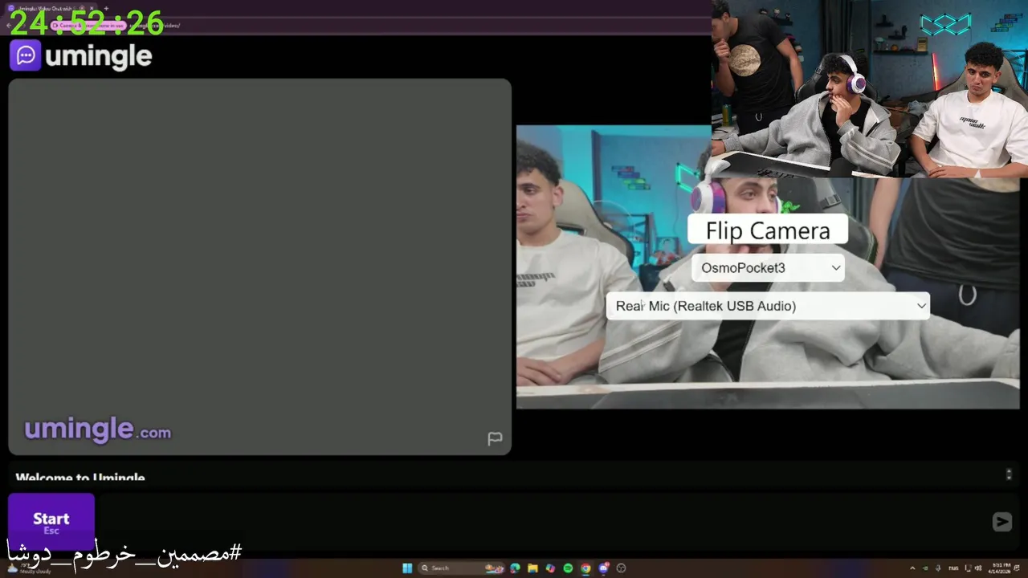
Task: Open the volume icon in system tray
Action: point(979,568)
